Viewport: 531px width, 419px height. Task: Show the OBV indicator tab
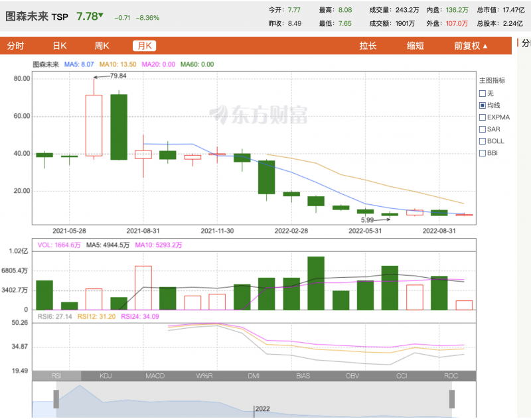coord(352,376)
